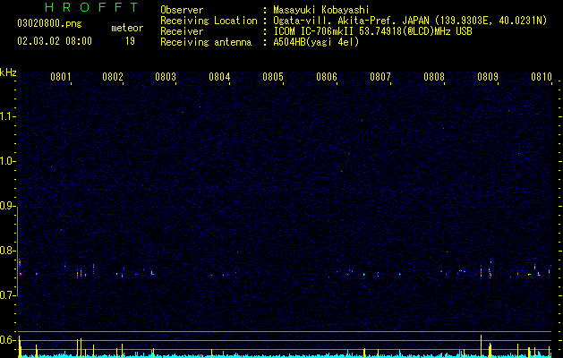Image resolution: width=563 pixels, height=358 pixels.
Task: Click the meteor count 19
Action: 130,41
